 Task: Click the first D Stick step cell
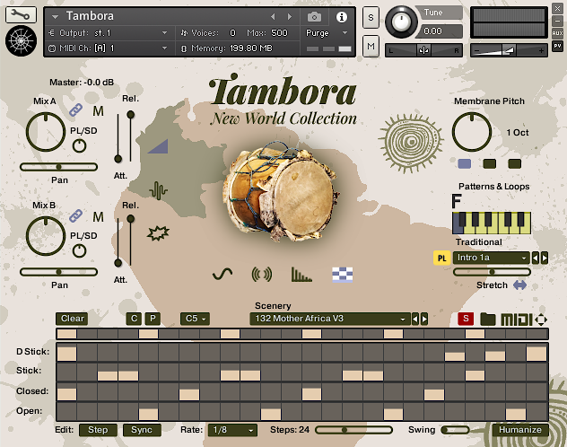pyautogui.click(x=67, y=354)
